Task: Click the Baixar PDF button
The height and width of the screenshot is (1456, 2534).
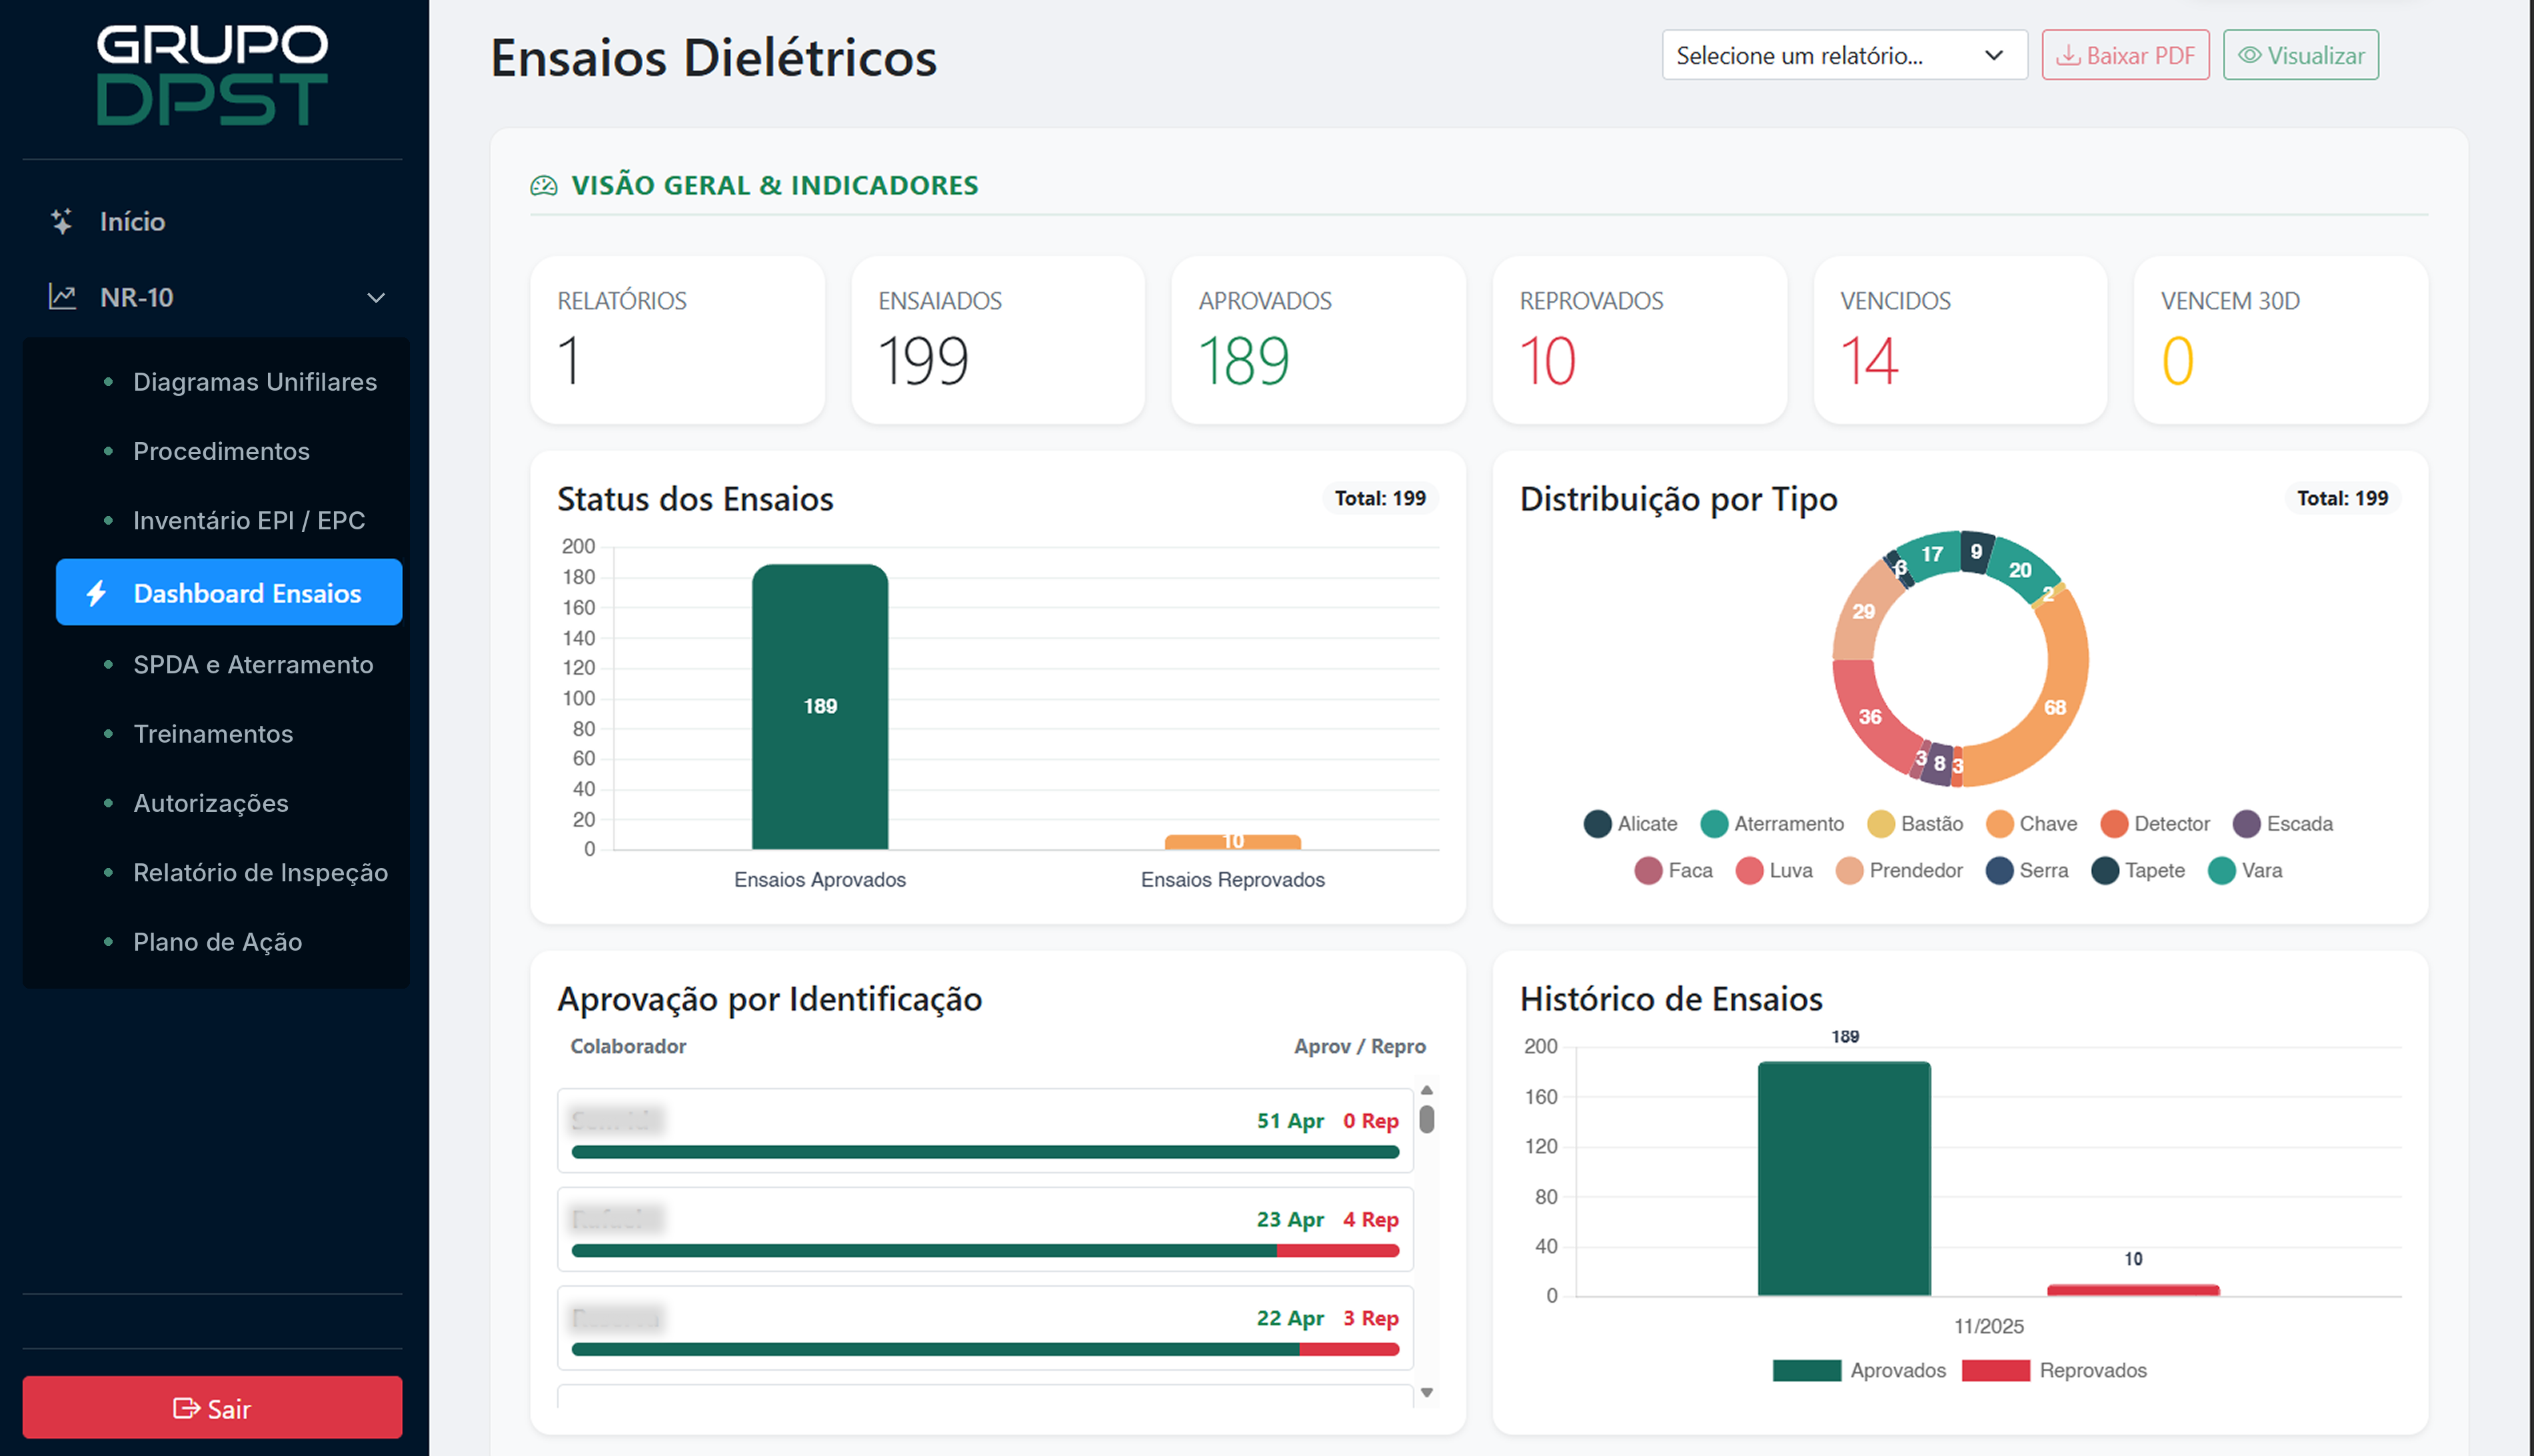Action: coord(2125,55)
